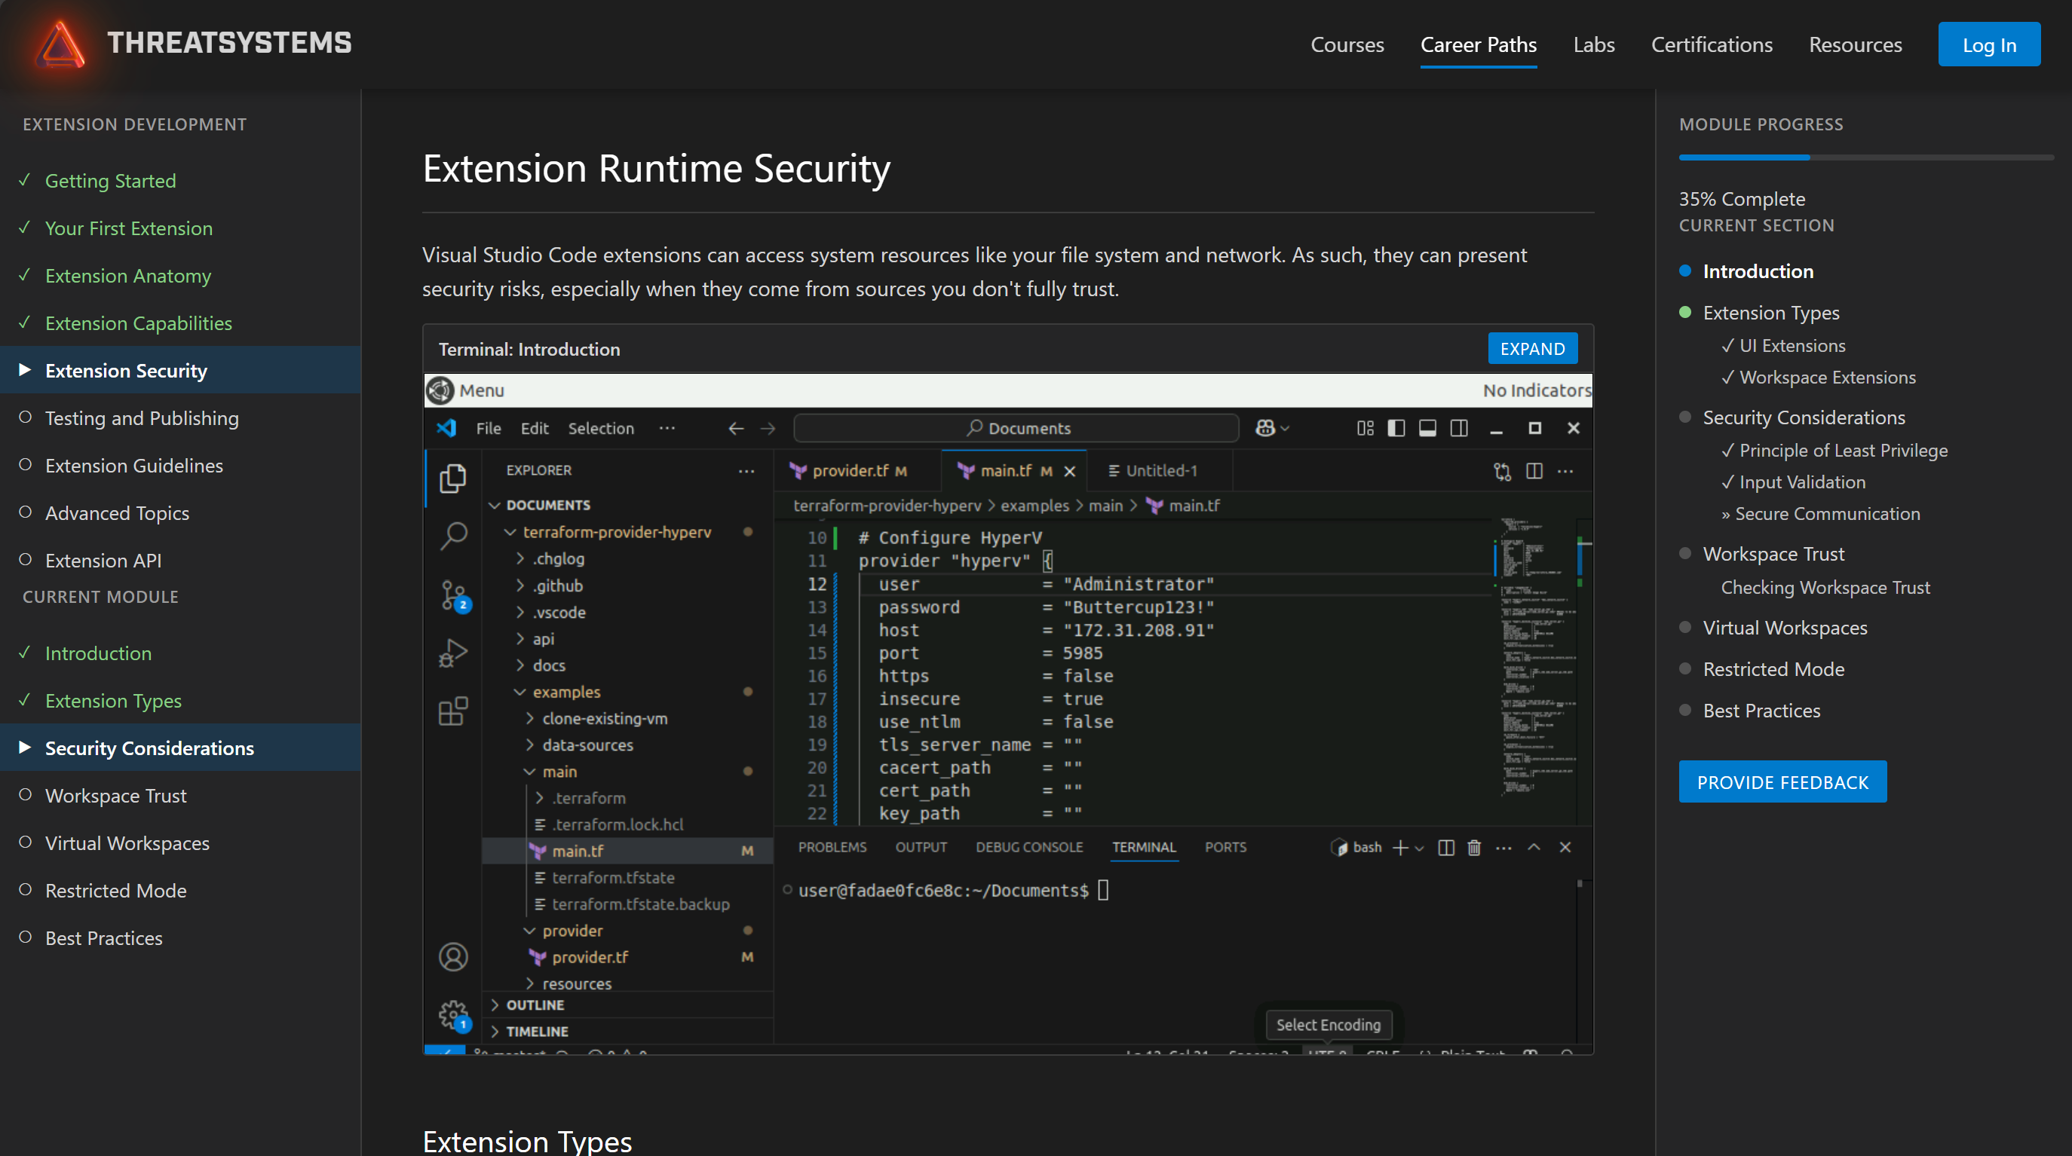Open the Search activity bar icon
The height and width of the screenshot is (1156, 2072).
(453, 537)
